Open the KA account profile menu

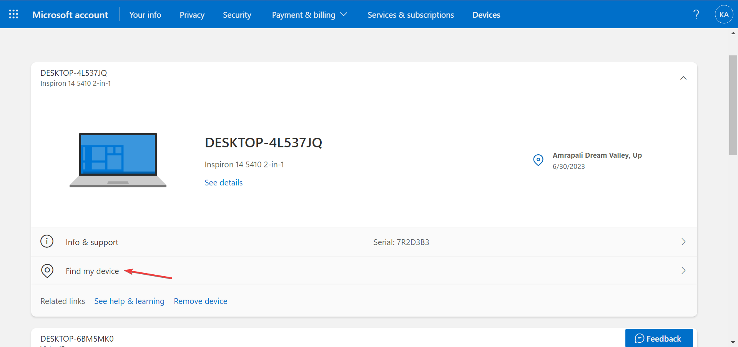tap(724, 14)
